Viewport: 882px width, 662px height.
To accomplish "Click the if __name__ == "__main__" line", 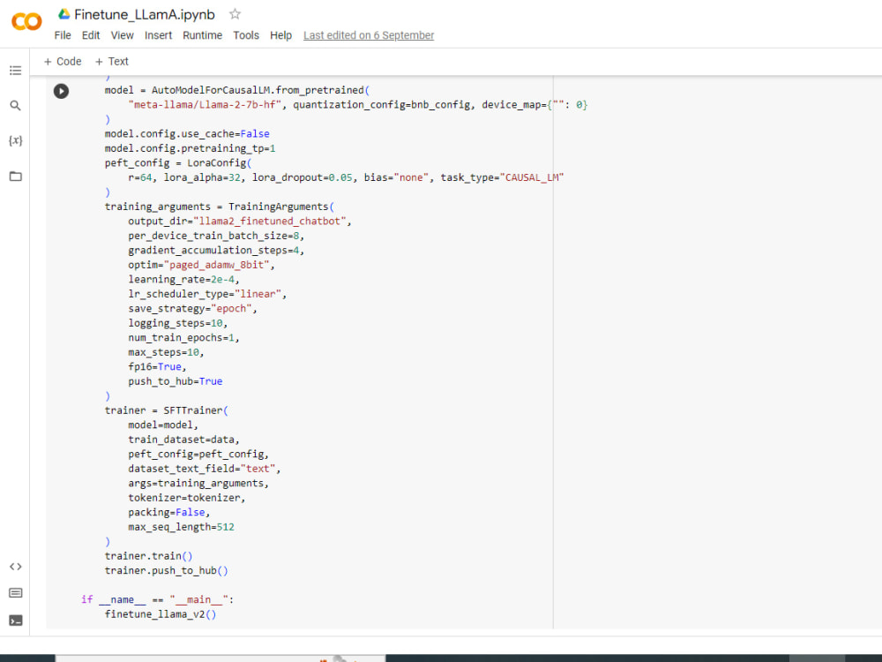I will (x=158, y=600).
